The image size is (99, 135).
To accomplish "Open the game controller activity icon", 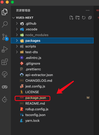I will pos(5,87).
